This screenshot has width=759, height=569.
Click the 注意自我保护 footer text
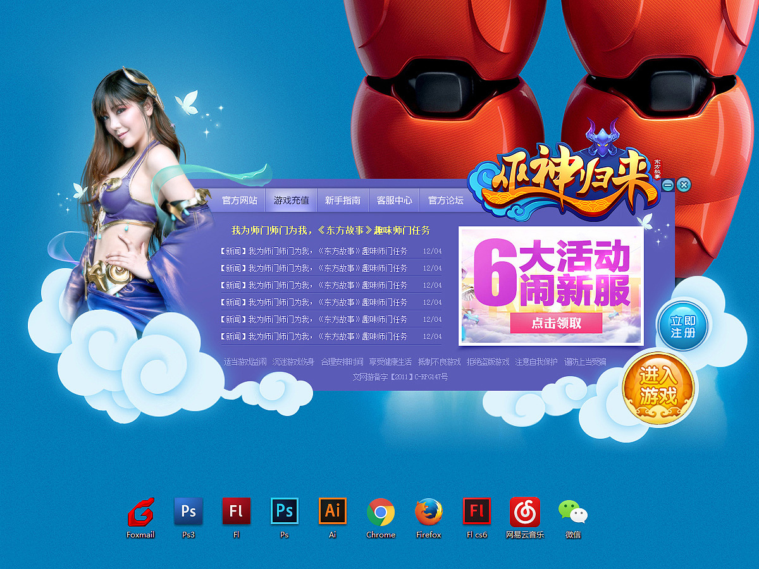536,362
